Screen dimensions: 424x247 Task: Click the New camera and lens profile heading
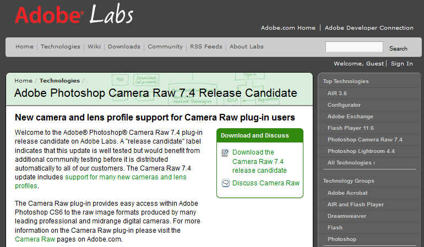[x=155, y=118]
